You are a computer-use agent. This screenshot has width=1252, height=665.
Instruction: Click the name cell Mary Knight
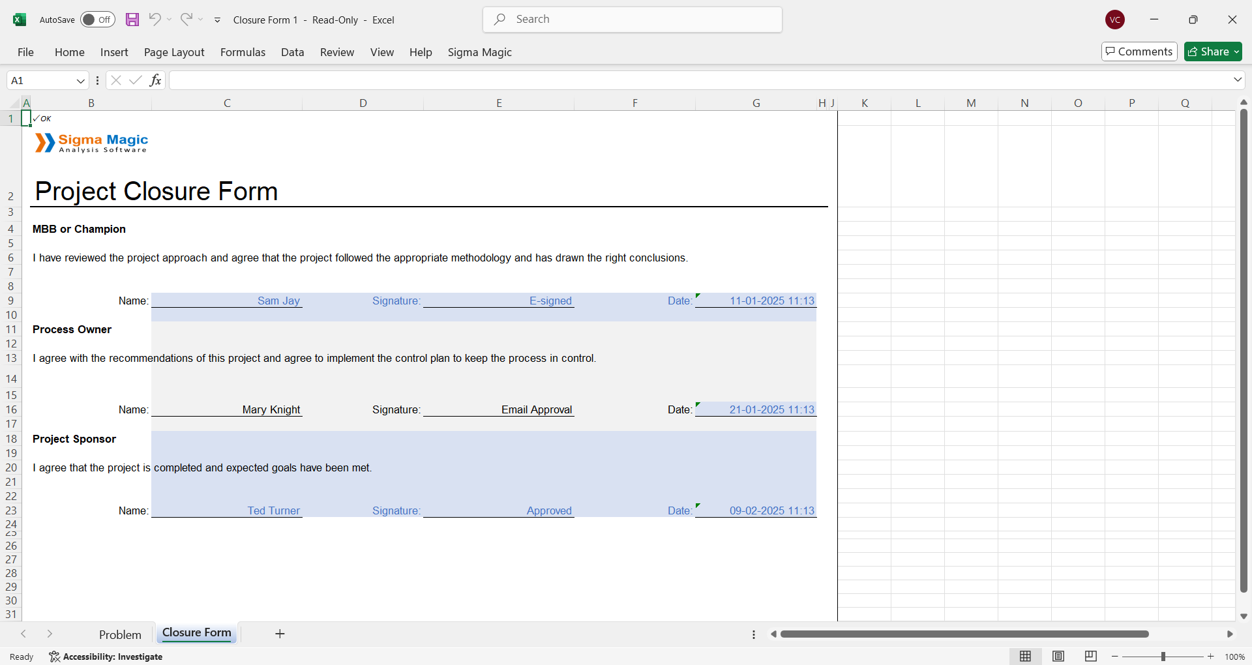pyautogui.click(x=227, y=409)
